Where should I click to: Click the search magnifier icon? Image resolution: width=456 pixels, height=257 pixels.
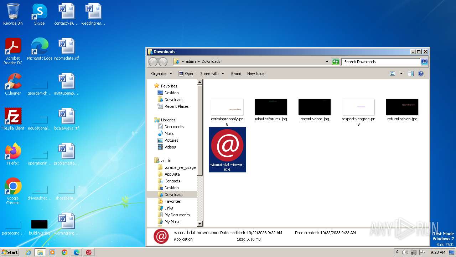(x=424, y=62)
